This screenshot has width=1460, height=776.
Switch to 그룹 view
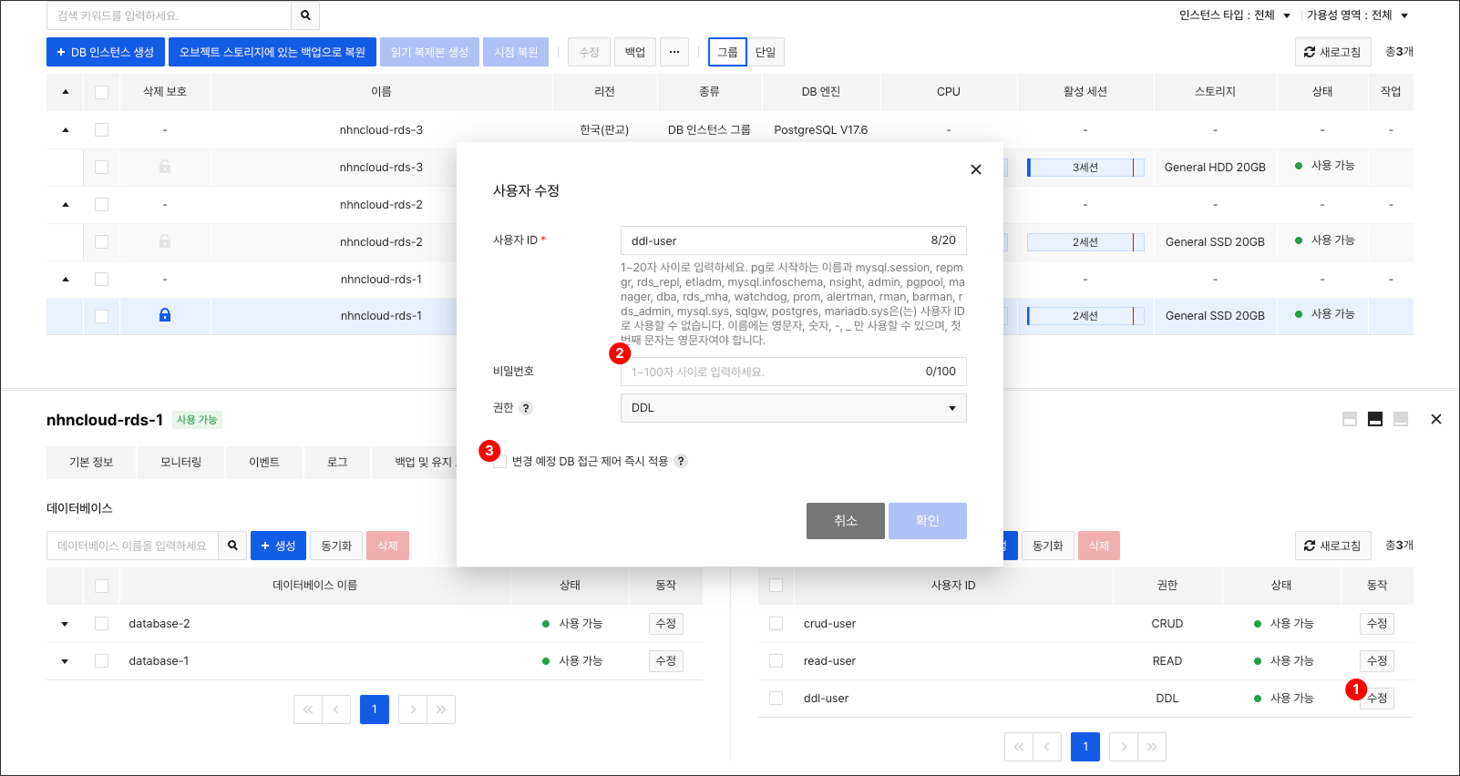[x=727, y=52]
